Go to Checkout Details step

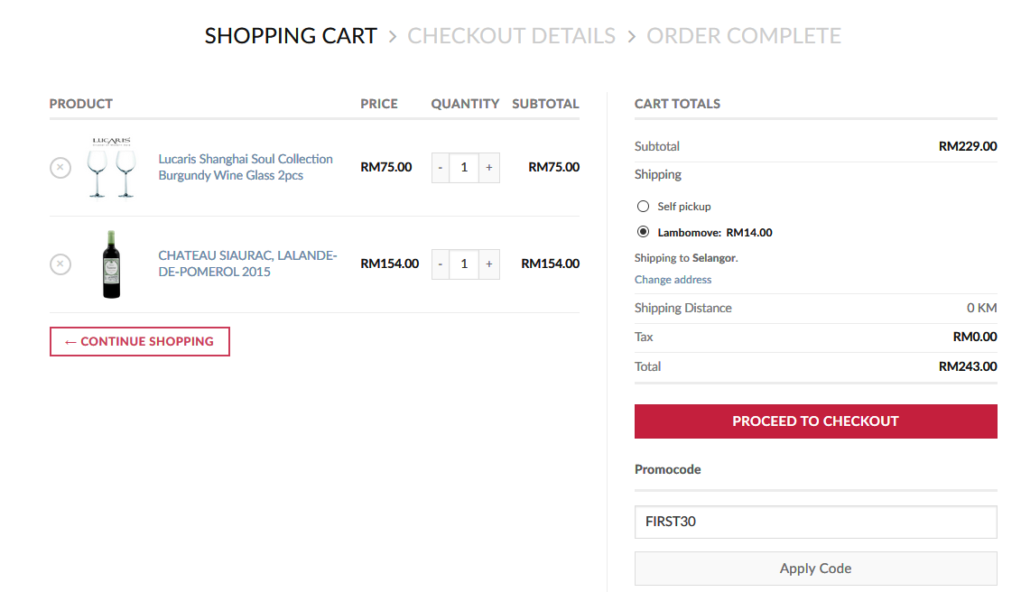pyautogui.click(x=511, y=36)
